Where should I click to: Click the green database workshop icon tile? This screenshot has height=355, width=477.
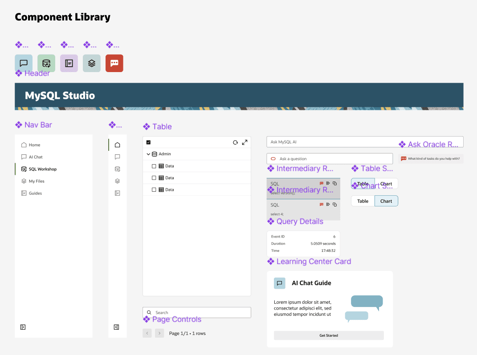coord(46,63)
